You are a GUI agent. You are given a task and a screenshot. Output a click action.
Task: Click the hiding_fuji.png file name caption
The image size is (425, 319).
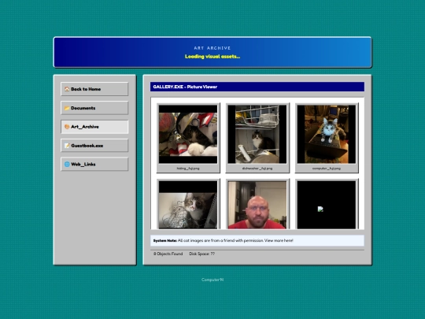click(188, 169)
